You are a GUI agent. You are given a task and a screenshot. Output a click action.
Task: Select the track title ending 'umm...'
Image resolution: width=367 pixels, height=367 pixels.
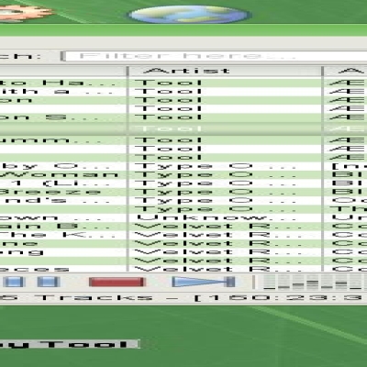coord(50,140)
